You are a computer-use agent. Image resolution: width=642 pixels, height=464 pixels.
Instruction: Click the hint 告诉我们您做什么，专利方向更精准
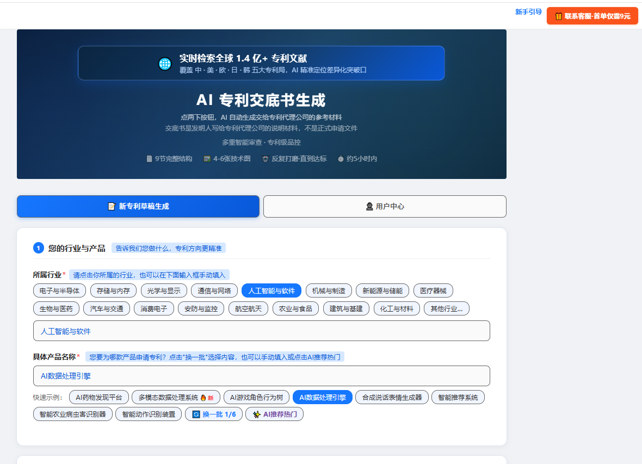(x=169, y=248)
